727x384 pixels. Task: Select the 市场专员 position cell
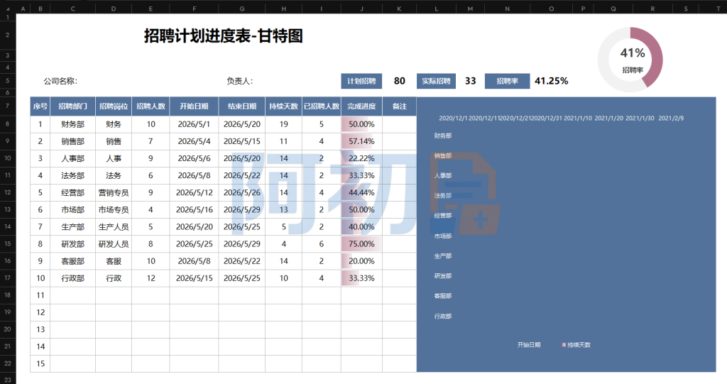coord(114,209)
